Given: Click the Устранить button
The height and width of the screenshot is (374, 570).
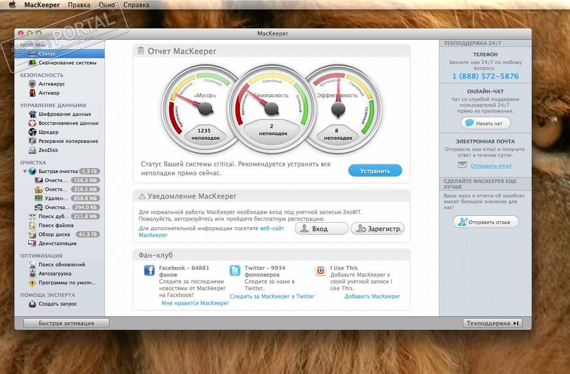Looking at the screenshot, I should pyautogui.click(x=375, y=171).
